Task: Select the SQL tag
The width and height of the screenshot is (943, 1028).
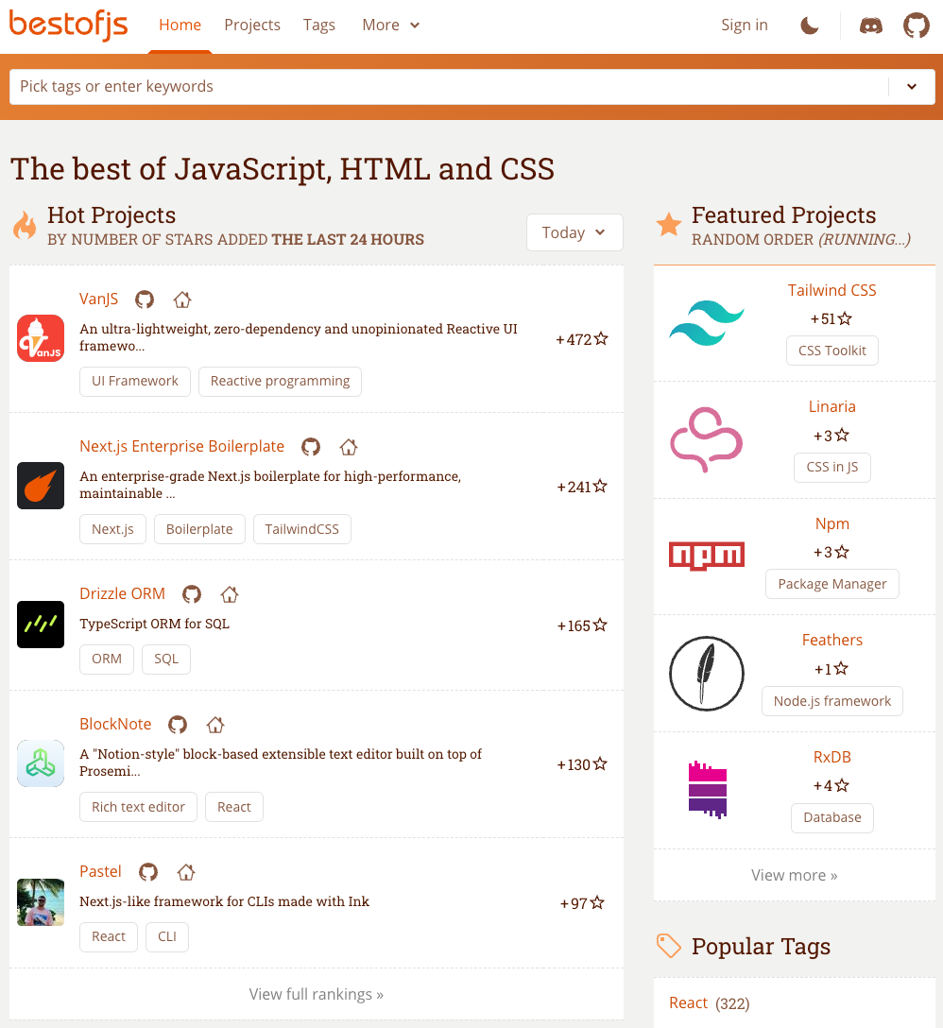Action: click(166, 659)
